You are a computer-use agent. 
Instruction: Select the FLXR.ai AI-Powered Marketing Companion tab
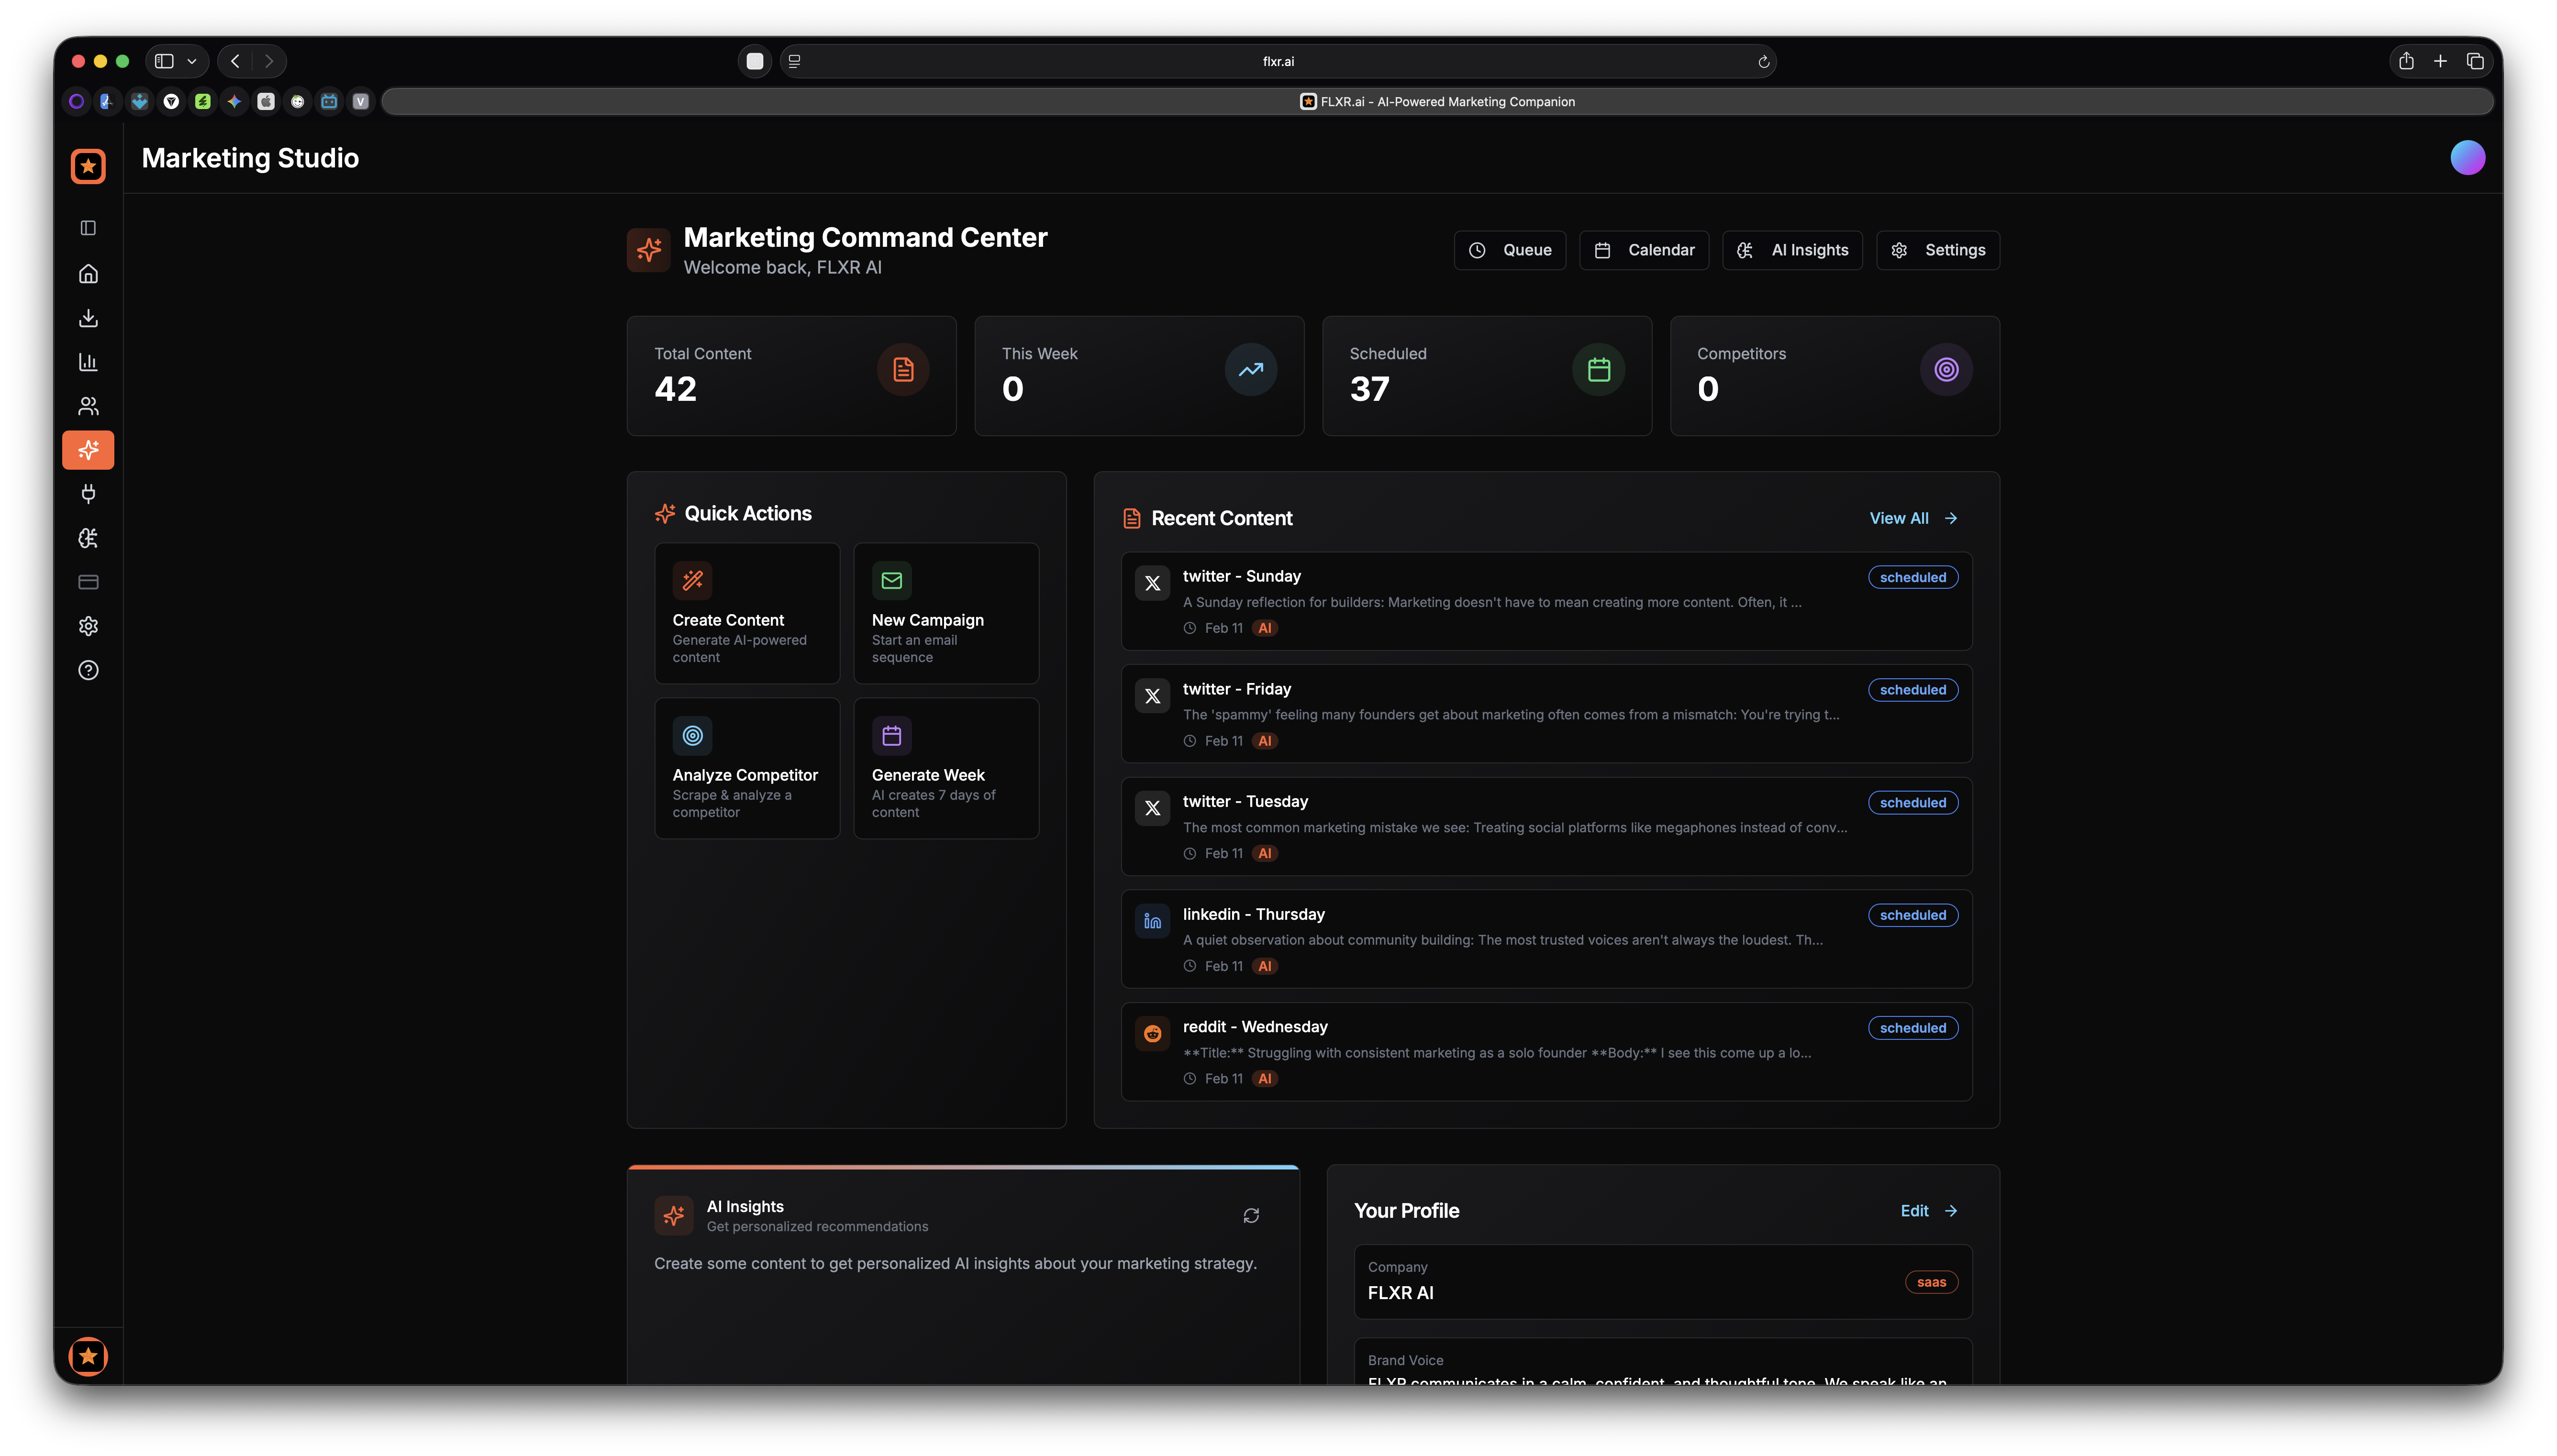click(1437, 102)
